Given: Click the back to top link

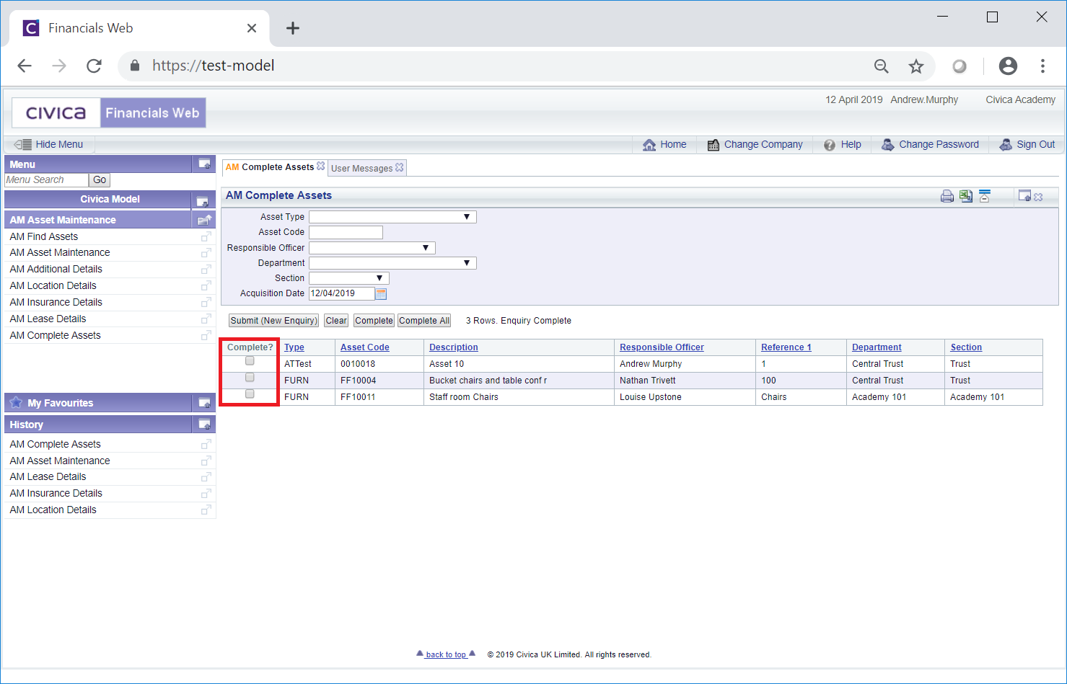Looking at the screenshot, I should tap(446, 654).
